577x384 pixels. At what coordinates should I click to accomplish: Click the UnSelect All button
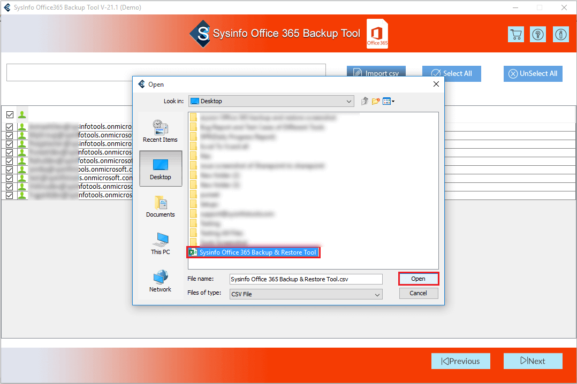(533, 74)
